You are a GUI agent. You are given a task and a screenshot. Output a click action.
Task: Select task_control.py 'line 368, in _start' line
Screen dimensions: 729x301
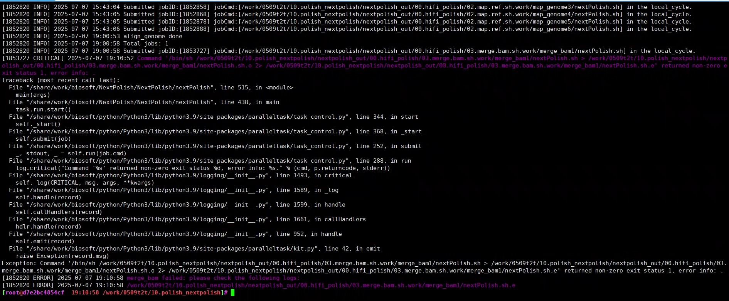pos(215,131)
